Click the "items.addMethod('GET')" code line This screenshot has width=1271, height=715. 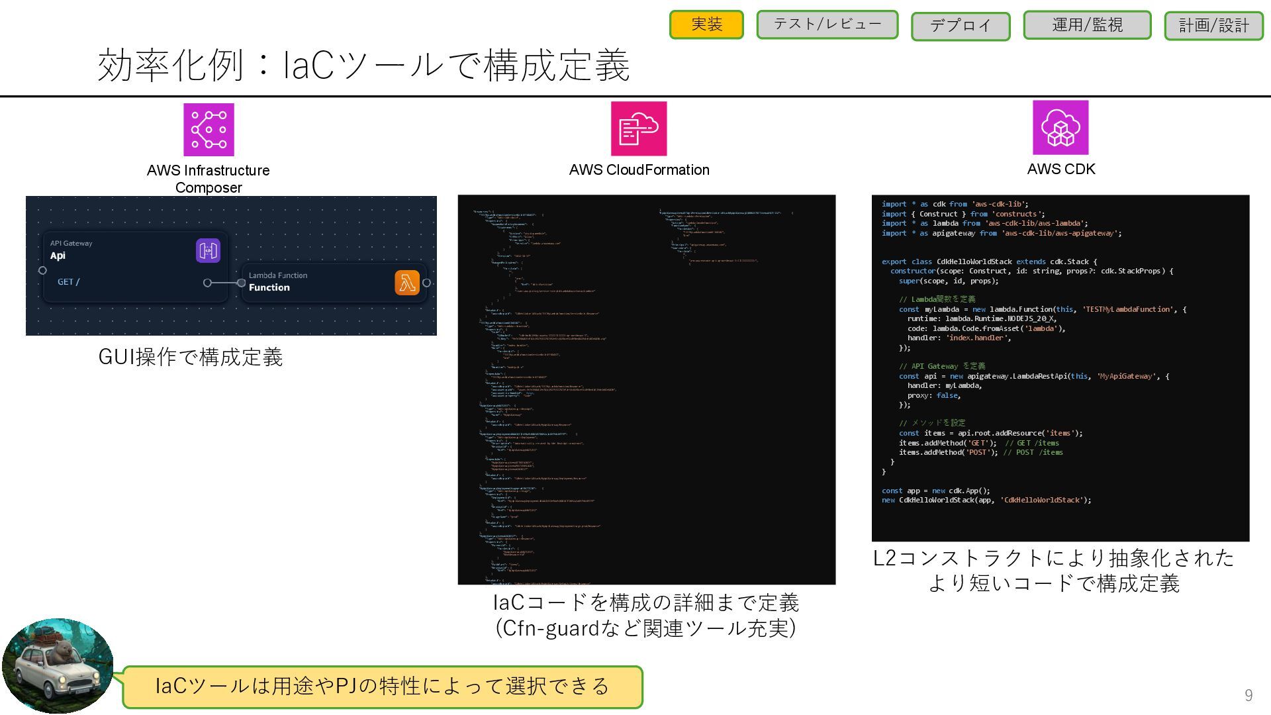(x=979, y=443)
